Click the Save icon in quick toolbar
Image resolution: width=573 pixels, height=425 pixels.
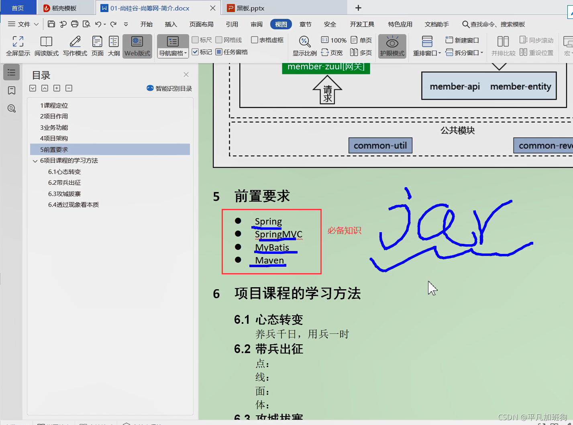(x=51, y=24)
